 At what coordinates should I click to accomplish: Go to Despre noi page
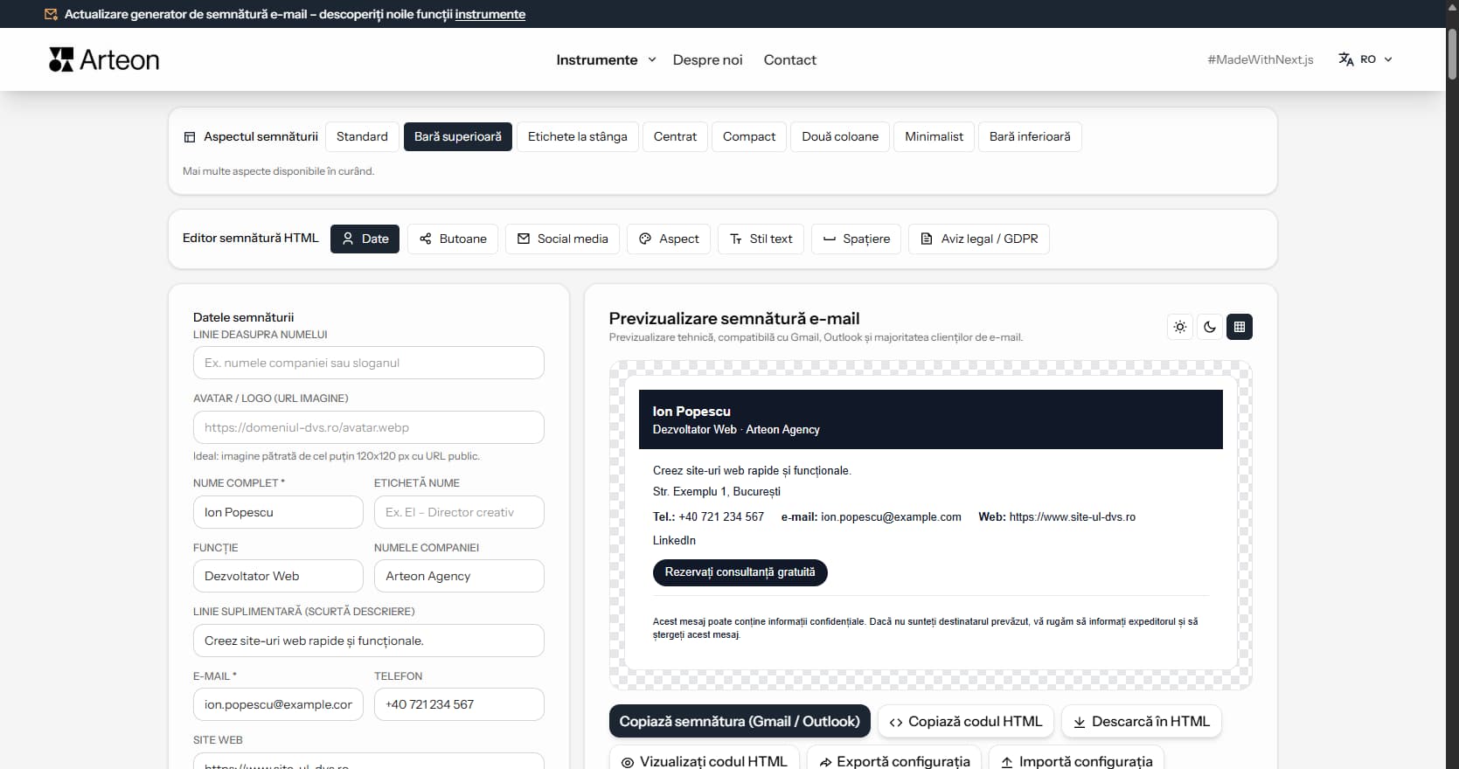(x=707, y=59)
